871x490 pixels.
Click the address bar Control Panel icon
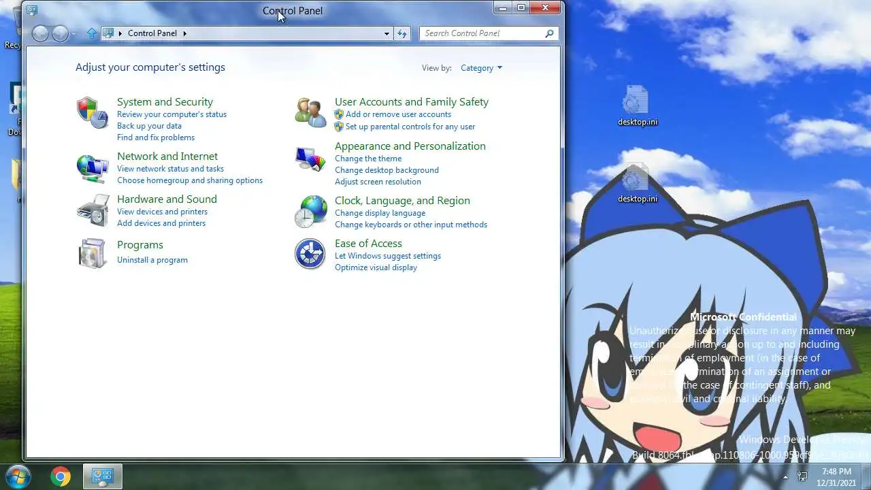(108, 33)
